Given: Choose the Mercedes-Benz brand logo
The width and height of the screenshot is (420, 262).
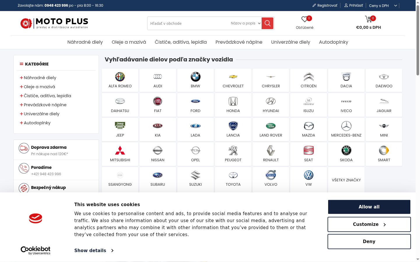Looking at the screenshot, I should click(x=346, y=126).
